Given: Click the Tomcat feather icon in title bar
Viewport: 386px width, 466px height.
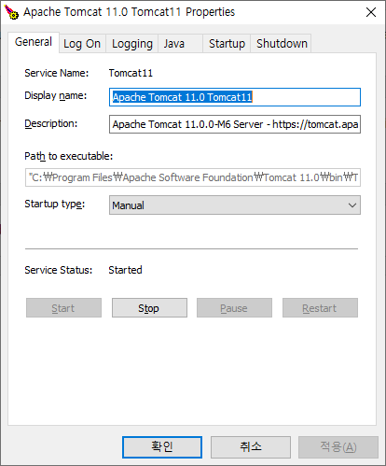Looking at the screenshot, I should pos(11,12).
